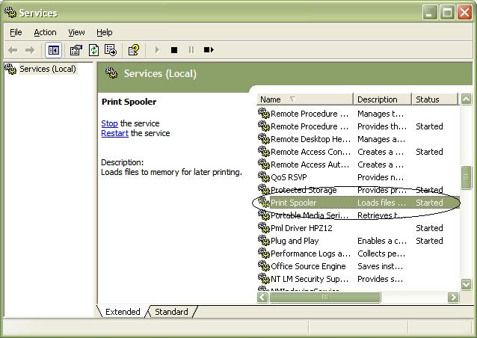Click gear icon of QoS RSVP row
The image size is (477, 338).
tap(264, 177)
